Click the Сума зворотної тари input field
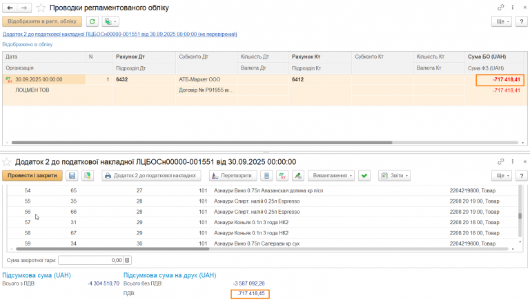 (90, 260)
